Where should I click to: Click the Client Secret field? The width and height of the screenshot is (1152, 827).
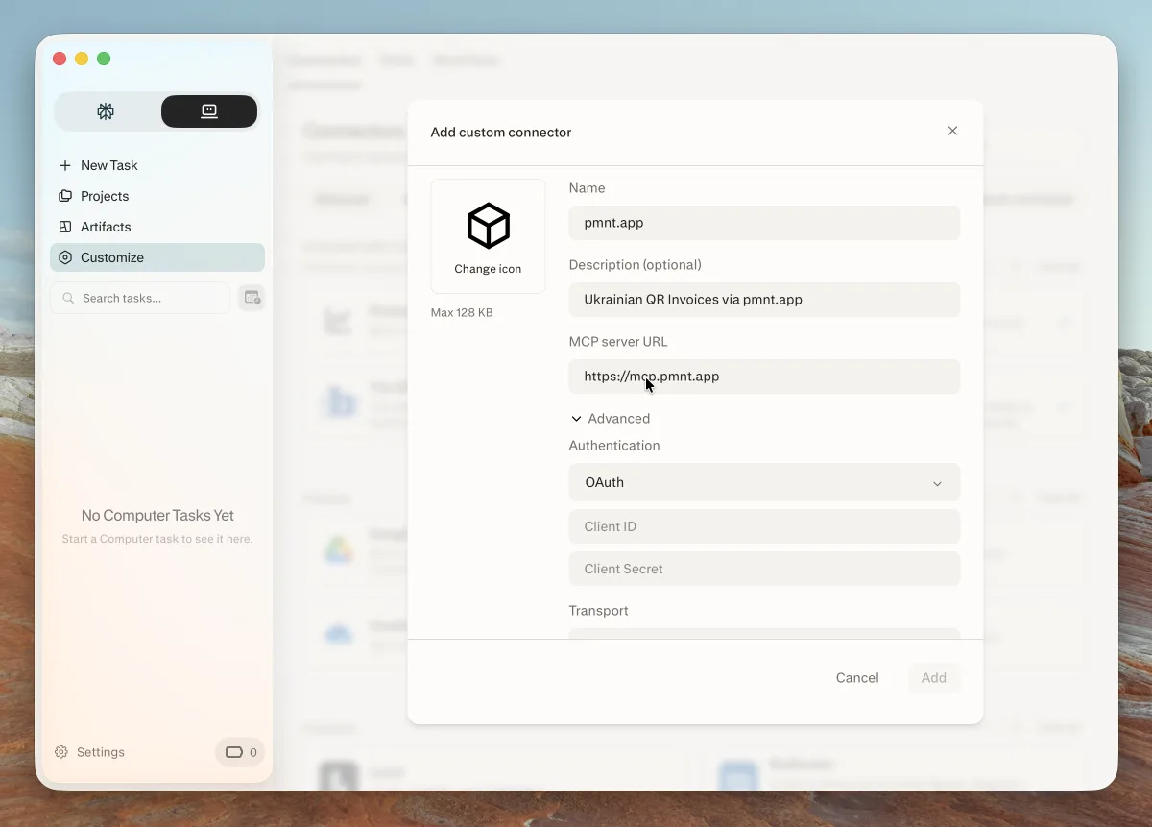764,569
